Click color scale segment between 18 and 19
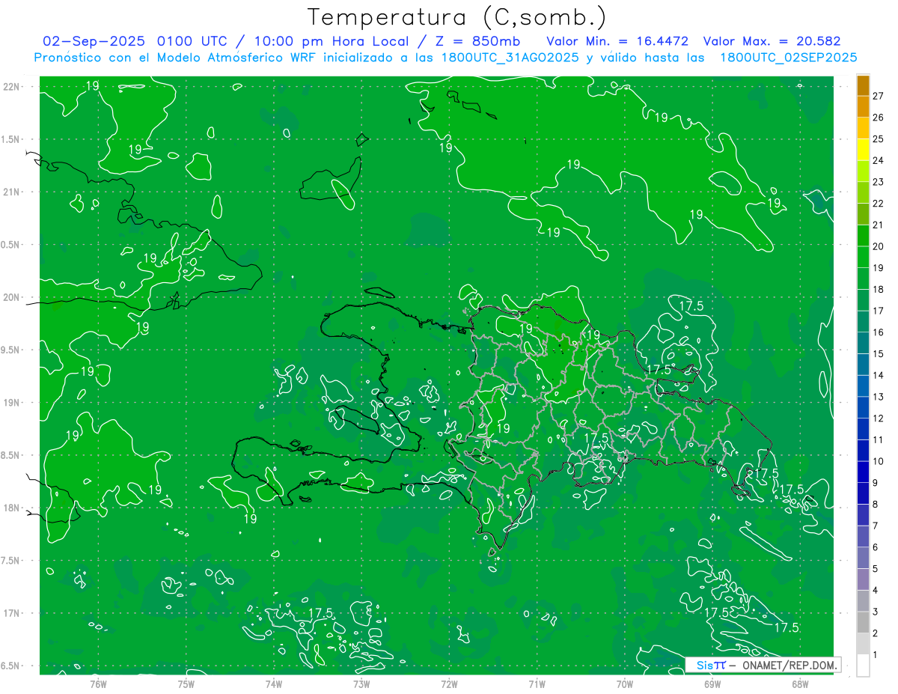The width and height of the screenshot is (898, 694). click(x=864, y=278)
